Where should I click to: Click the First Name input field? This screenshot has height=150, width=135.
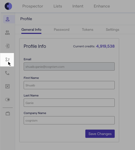(x=69, y=85)
